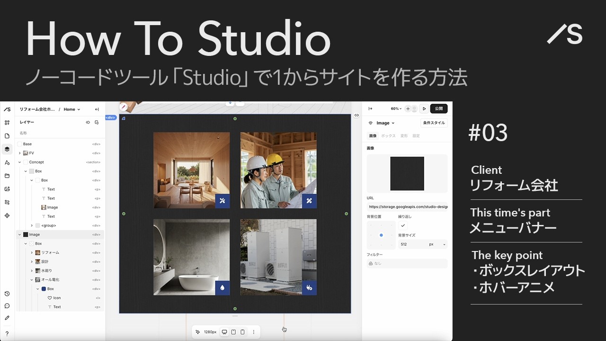Click the code brackets icon beside レイヤー

point(88,122)
